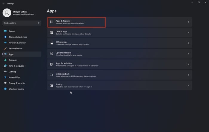Expand Default apps with its chevron
The width and height of the screenshot is (209, 132).
pyautogui.click(x=188, y=32)
